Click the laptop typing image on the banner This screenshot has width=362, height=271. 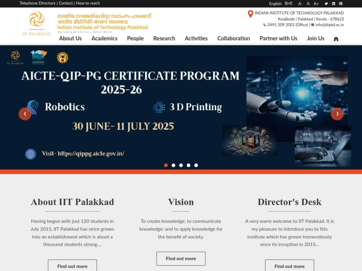[x=323, y=146]
